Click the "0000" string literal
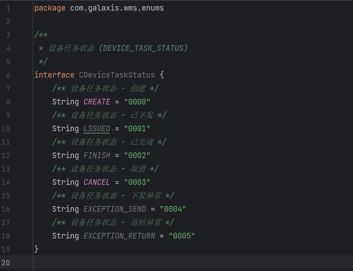 tap(137, 102)
